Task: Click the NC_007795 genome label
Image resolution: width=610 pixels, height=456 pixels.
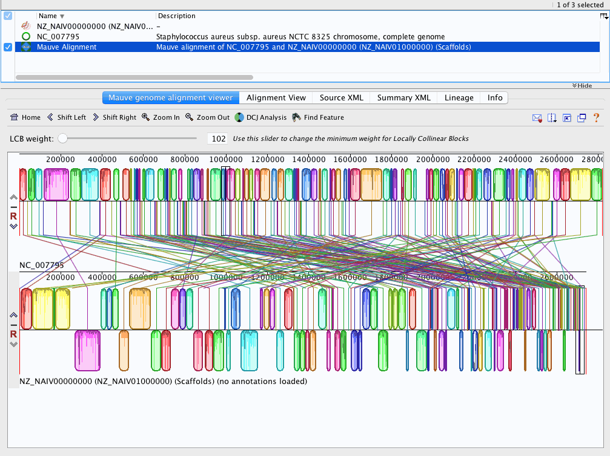Action: (x=42, y=265)
